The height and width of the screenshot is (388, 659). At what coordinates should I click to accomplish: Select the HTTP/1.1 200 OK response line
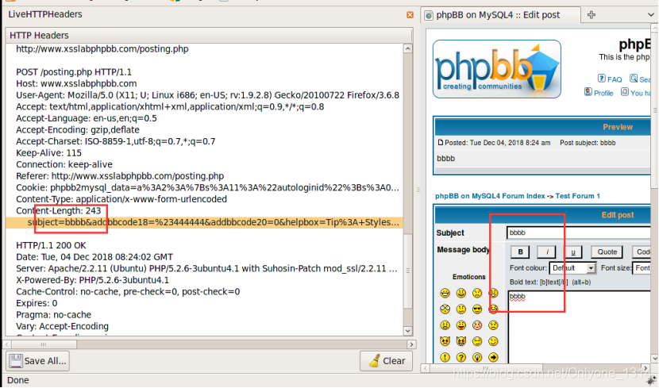pyautogui.click(x=51, y=245)
